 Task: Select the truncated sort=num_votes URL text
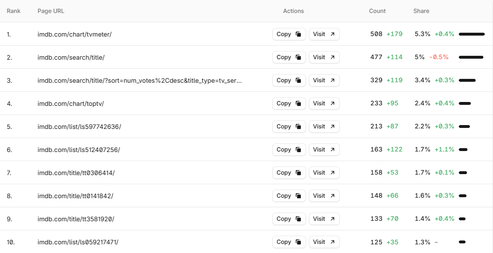140,80
